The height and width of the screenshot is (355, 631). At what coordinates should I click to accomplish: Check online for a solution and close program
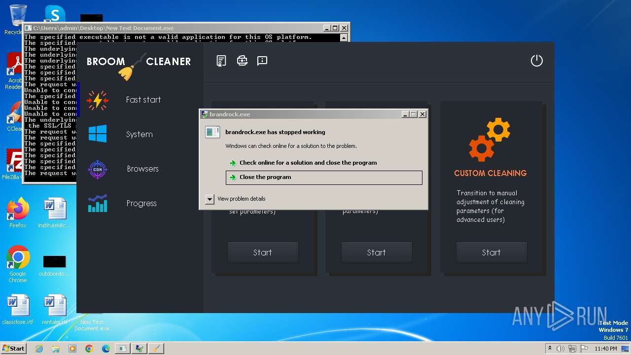click(x=308, y=163)
